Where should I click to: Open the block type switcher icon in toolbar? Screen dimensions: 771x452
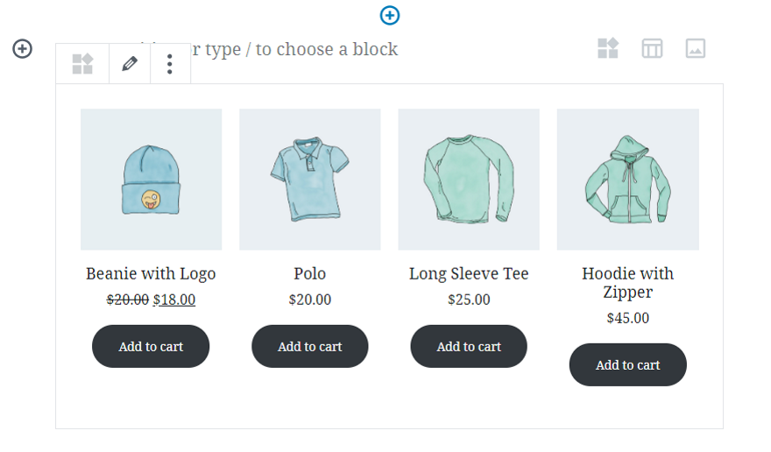tap(82, 64)
